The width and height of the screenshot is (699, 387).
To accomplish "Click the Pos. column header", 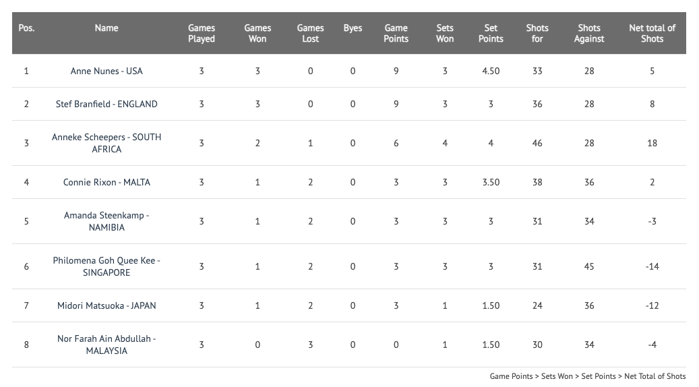I will coord(26,28).
